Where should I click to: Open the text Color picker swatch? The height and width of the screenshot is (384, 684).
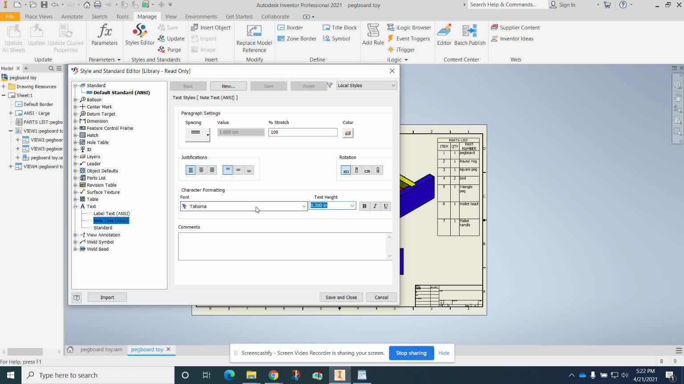[x=348, y=133]
